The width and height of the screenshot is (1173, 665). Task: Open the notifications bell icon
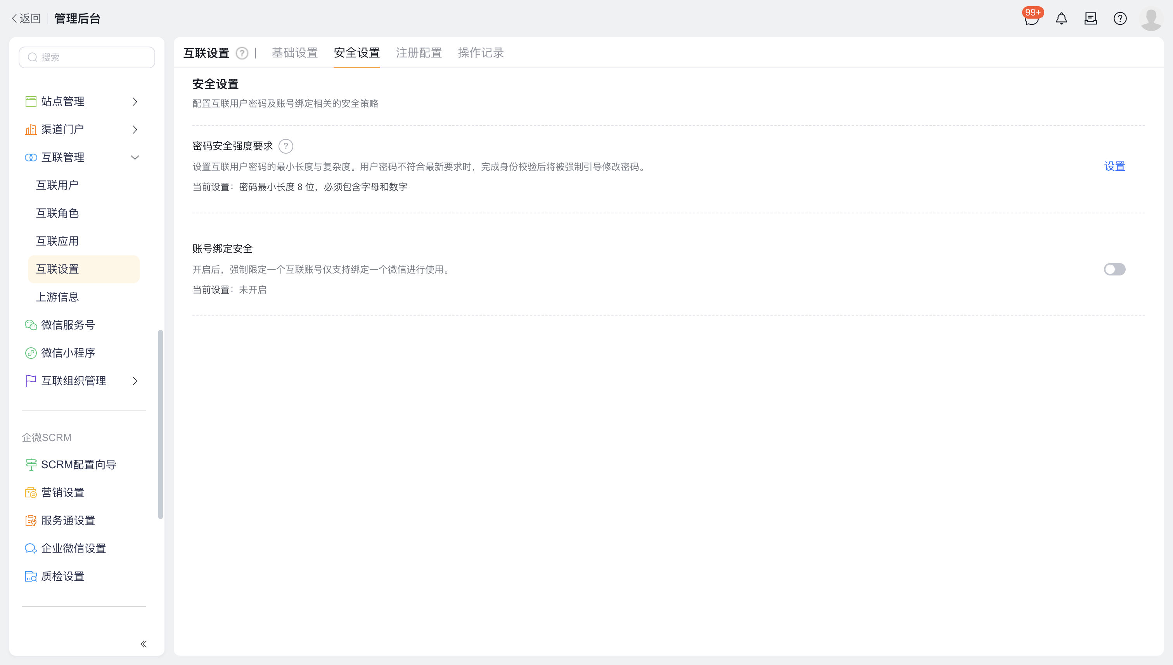pyautogui.click(x=1062, y=19)
